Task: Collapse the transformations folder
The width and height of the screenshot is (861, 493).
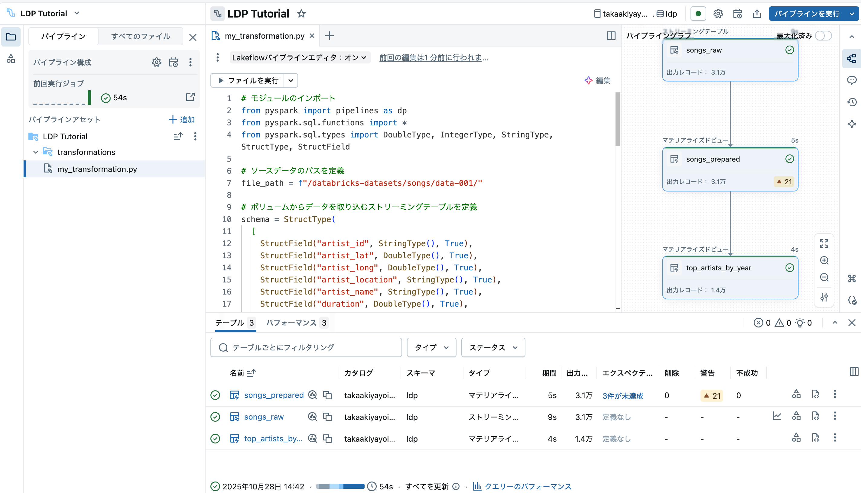Action: point(36,152)
